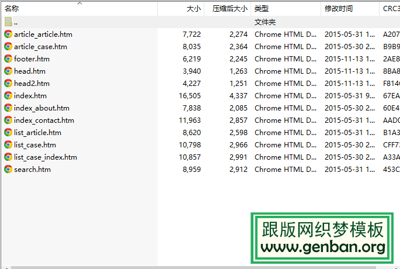Image resolution: width=400 pixels, height=269 pixels.
Task: Click the 修改时间 column header
Action: point(339,9)
